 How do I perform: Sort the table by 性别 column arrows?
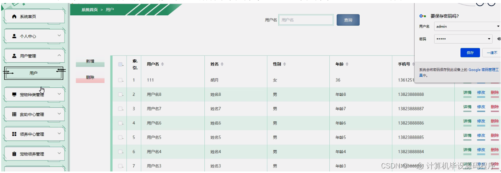284,64
